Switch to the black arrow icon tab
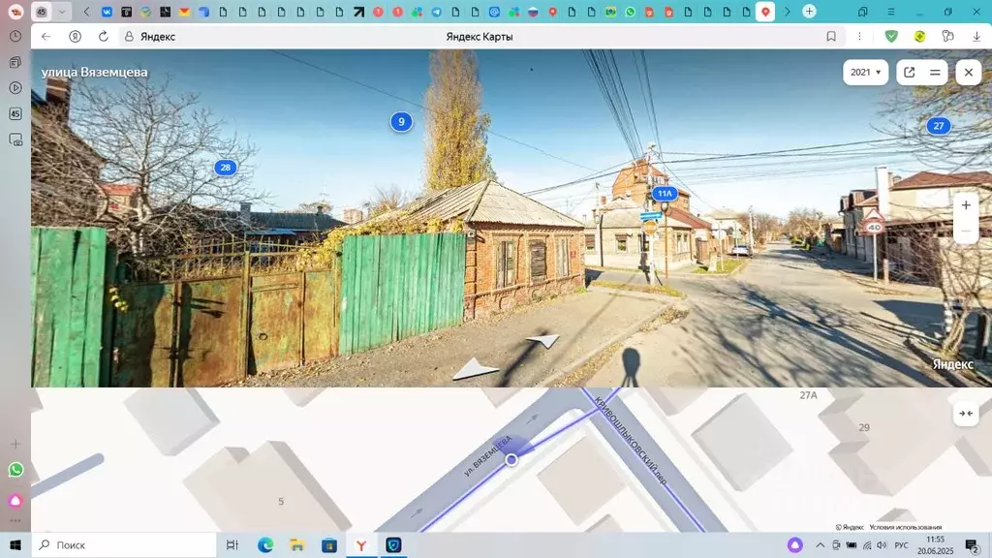992x558 pixels. tap(358, 12)
